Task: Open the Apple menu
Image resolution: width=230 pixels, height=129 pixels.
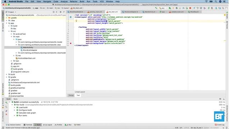Action: pyautogui.click(x=5, y=1)
